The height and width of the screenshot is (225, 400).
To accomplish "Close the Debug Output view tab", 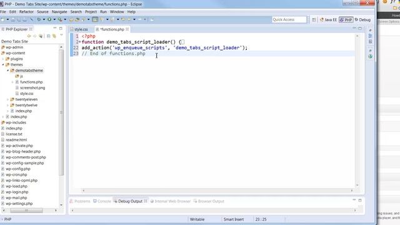I will pos(146,201).
